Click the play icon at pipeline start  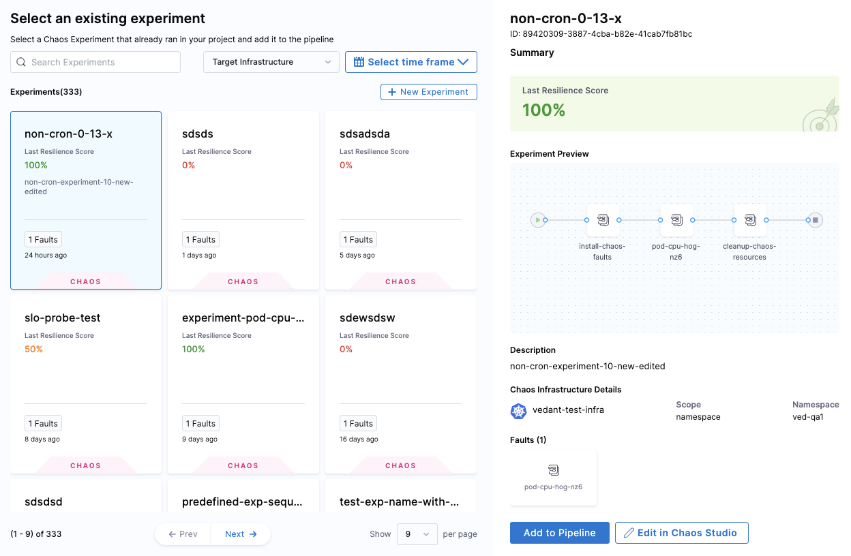538,219
